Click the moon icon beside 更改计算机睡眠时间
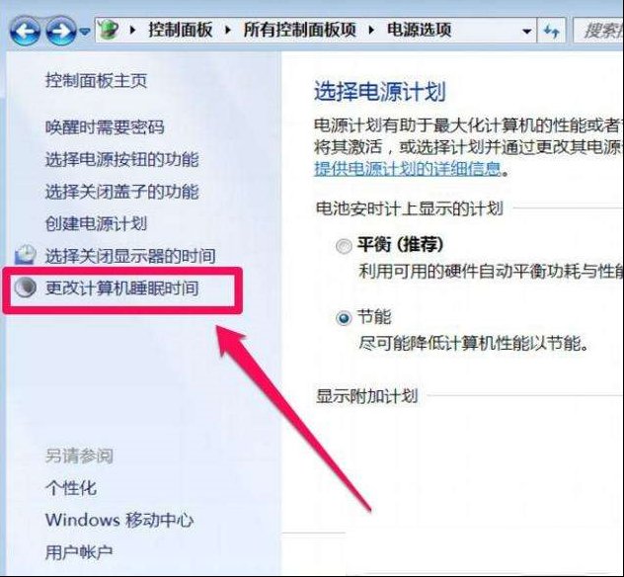The width and height of the screenshot is (624, 577). pos(25,288)
